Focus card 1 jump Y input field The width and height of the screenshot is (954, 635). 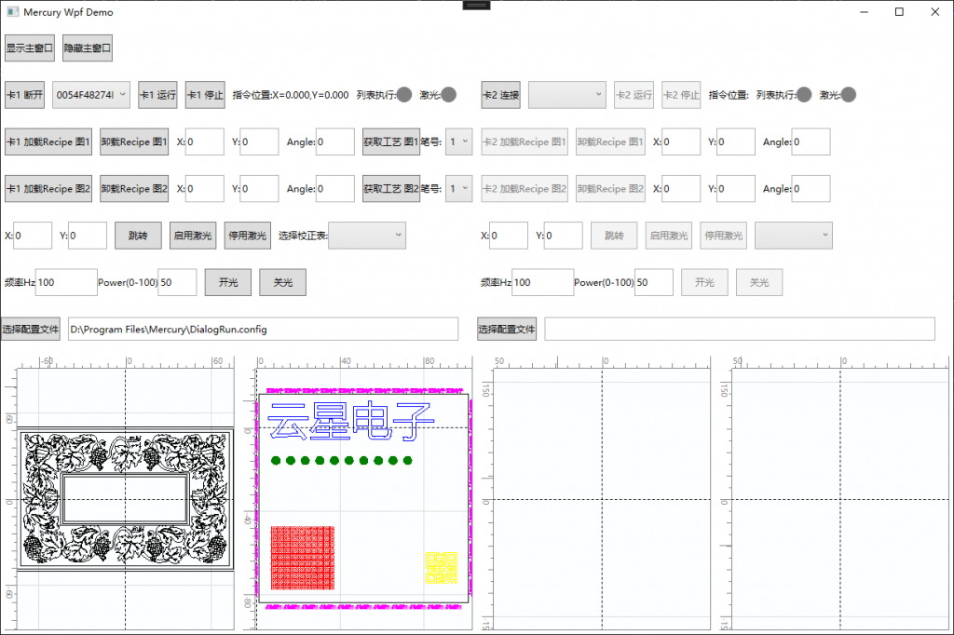pos(87,236)
